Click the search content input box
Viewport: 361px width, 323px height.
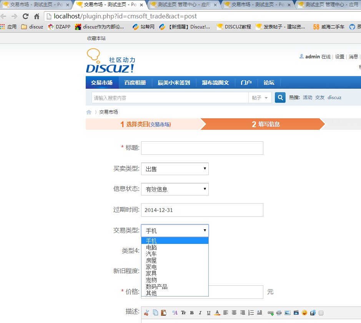170,98
